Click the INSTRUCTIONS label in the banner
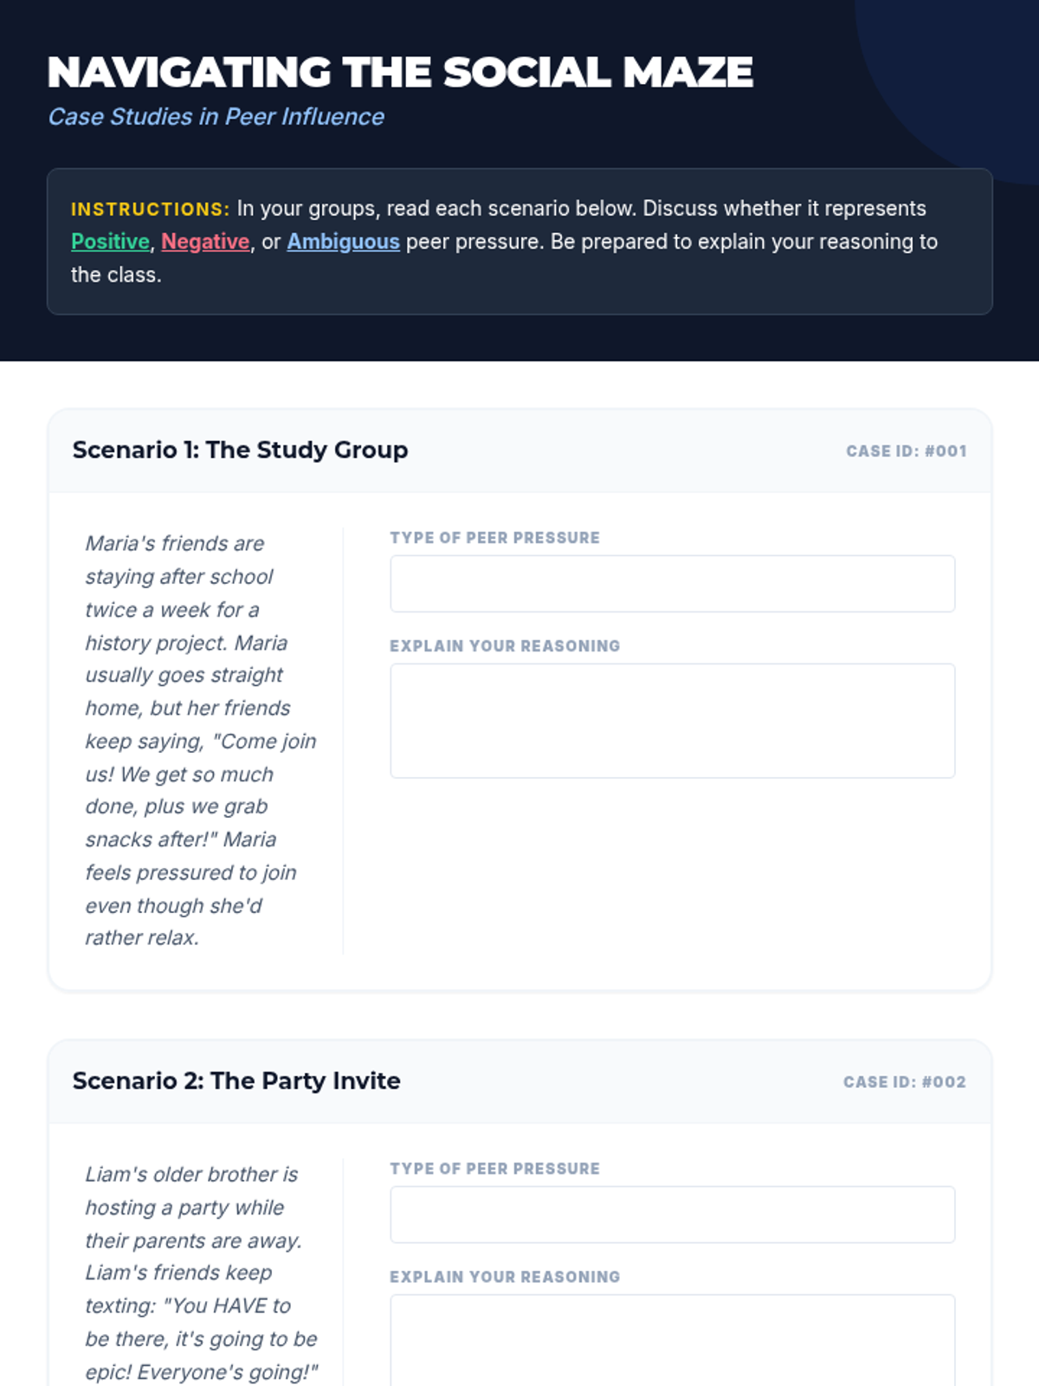 [150, 210]
